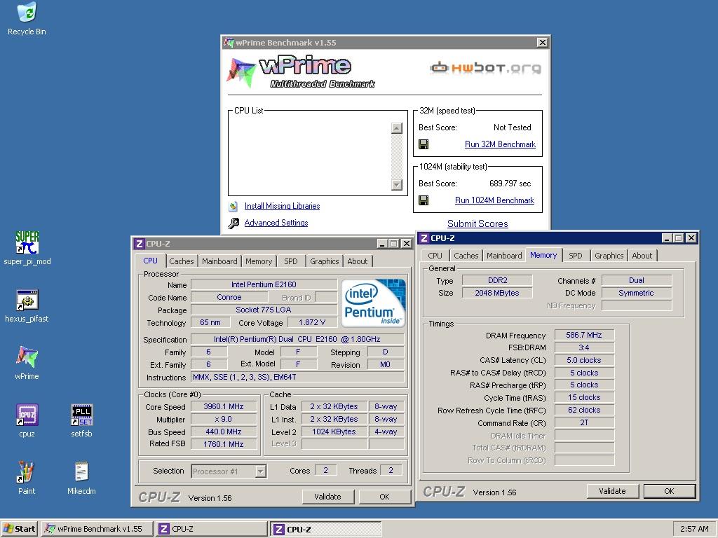Switch to CPU tab in right CPU-Z
The width and height of the screenshot is (718, 538).
pos(435,256)
